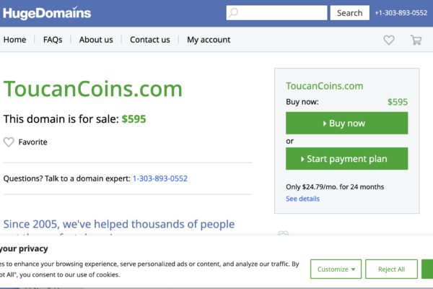This screenshot has height=289, width=433.
Task: Click the header phone number +1-303-893-0552
Action: (401, 13)
